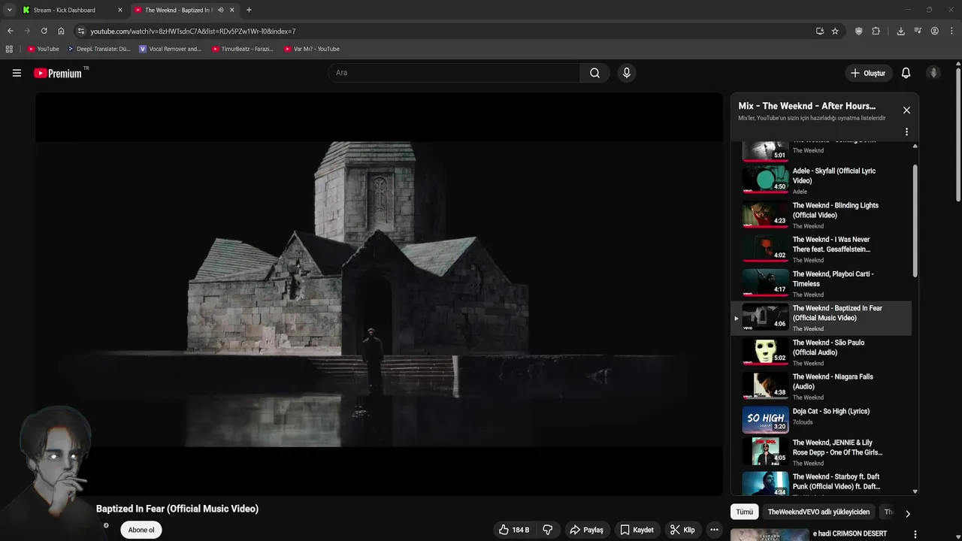Play Doja Cat - So High (Lyrics)
This screenshot has width=962, height=541.
point(821,421)
